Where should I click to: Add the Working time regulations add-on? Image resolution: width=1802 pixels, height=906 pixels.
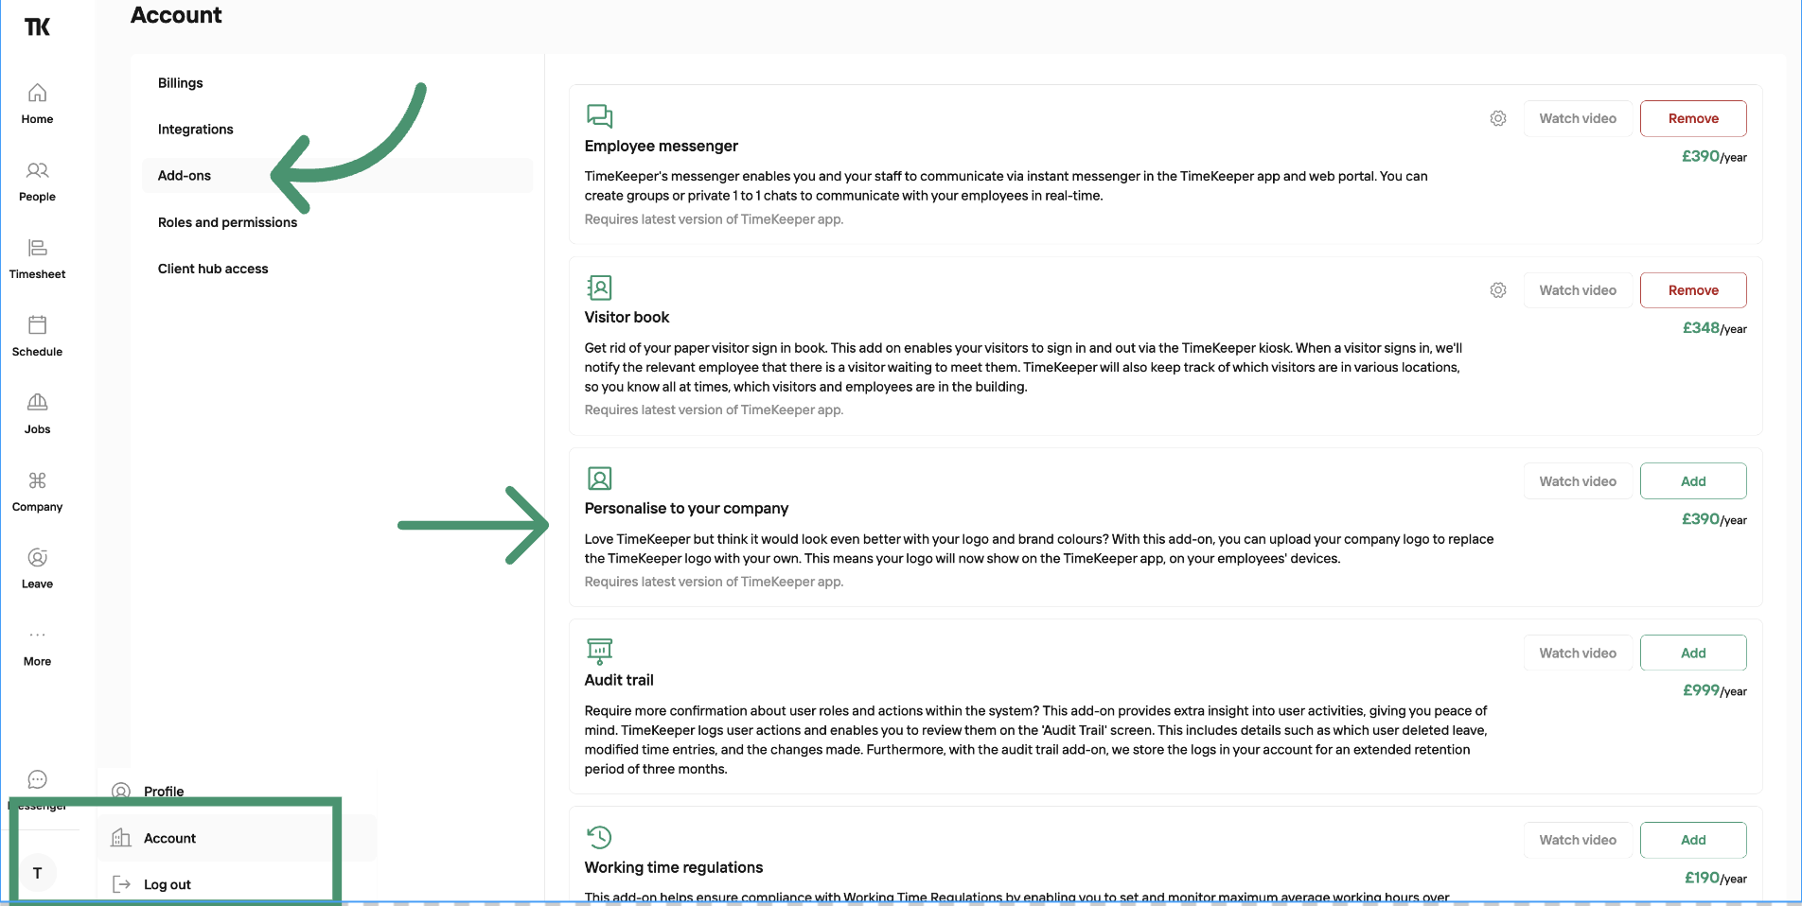click(x=1693, y=840)
